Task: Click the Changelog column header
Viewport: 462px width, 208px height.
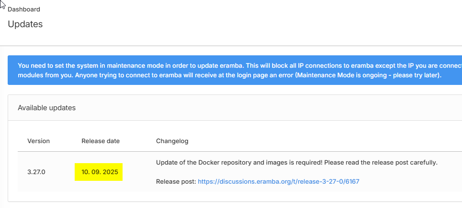Action: point(172,141)
